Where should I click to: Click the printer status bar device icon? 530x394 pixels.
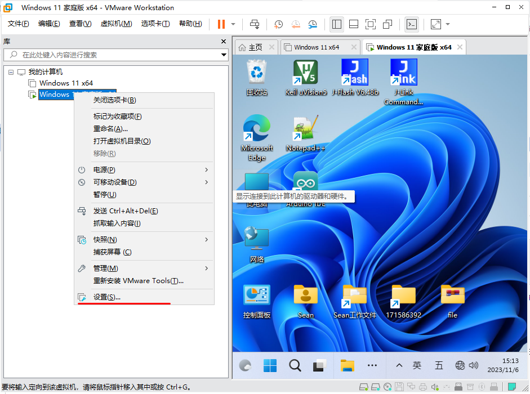click(423, 387)
